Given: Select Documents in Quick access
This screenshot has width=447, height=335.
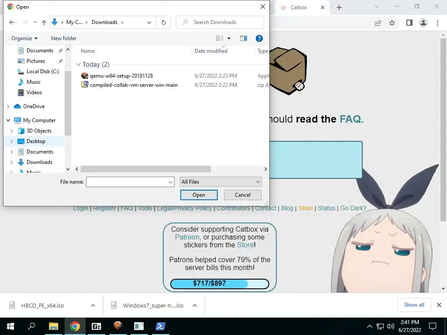Looking at the screenshot, I should [x=40, y=51].
